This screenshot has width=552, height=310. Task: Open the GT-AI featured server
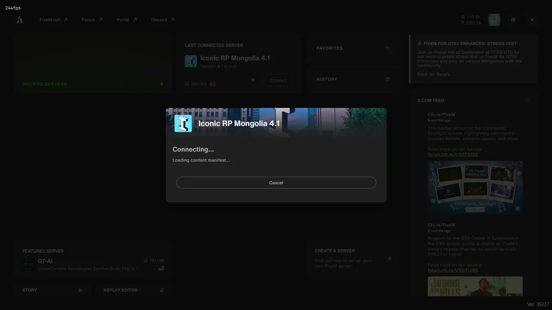tap(93, 259)
